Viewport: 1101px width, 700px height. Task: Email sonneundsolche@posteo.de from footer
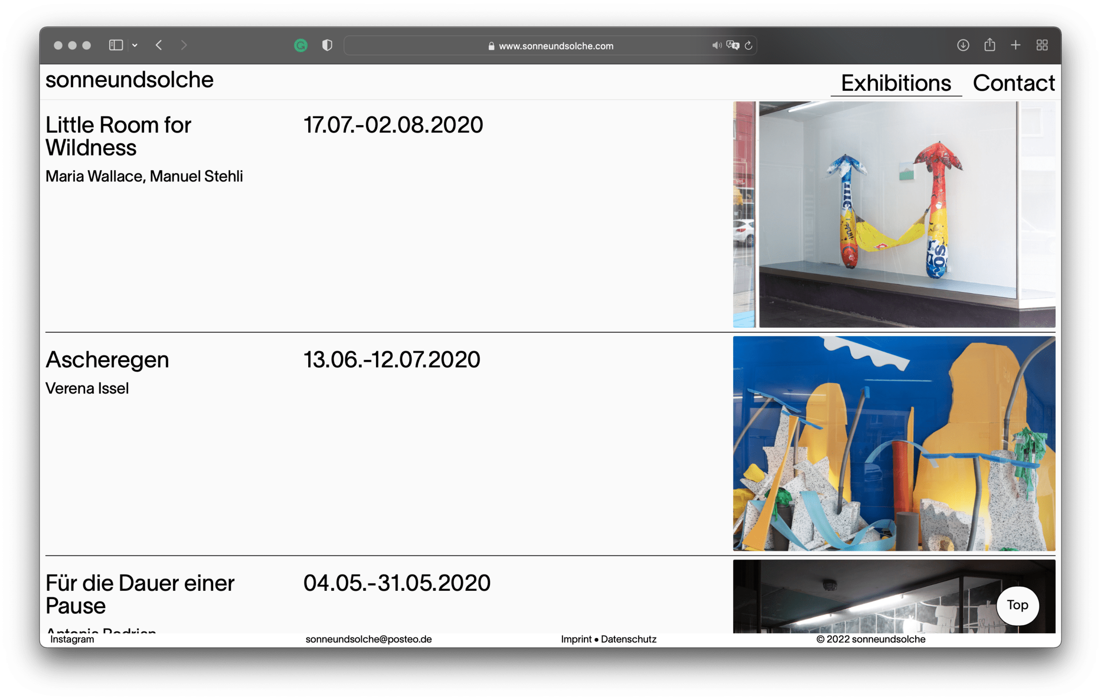pyautogui.click(x=368, y=639)
